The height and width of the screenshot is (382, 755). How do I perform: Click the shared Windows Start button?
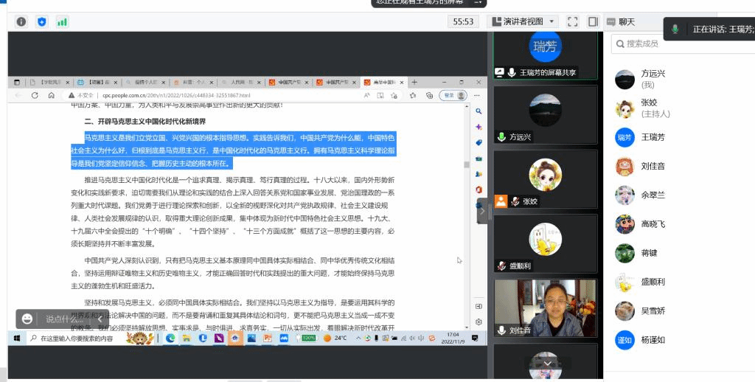(16, 338)
